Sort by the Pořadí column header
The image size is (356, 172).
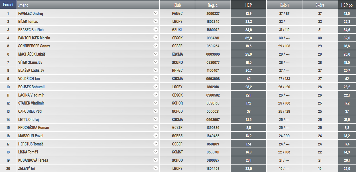click(x=8, y=5)
